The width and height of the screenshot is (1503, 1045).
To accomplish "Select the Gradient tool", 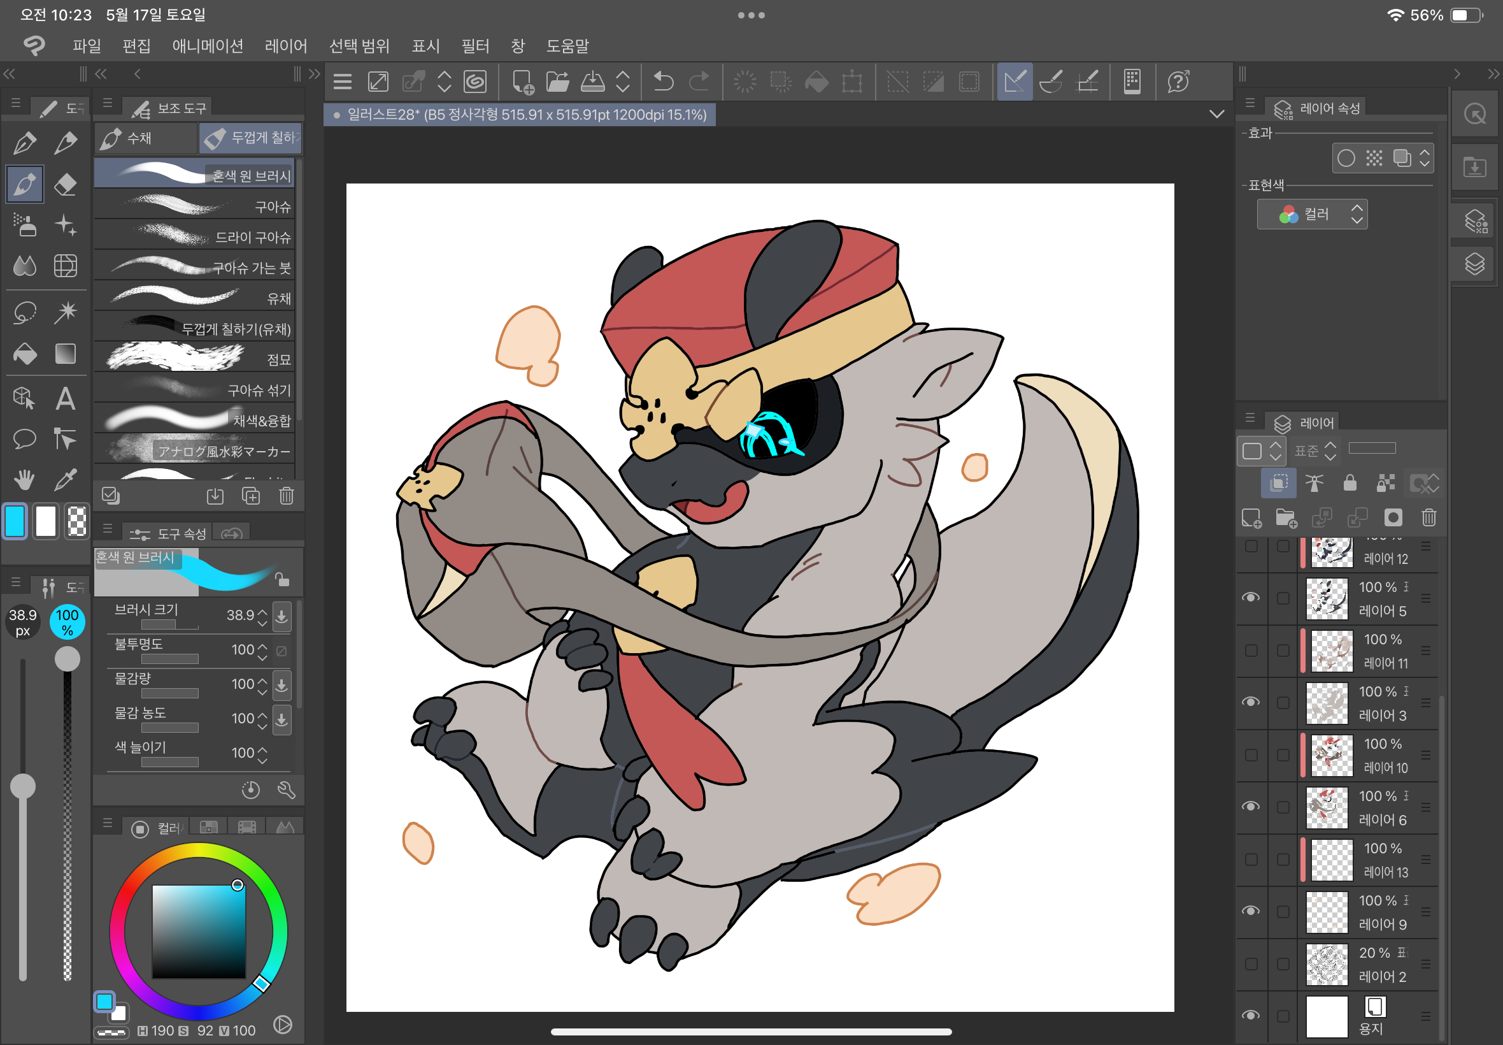I will click(x=65, y=354).
